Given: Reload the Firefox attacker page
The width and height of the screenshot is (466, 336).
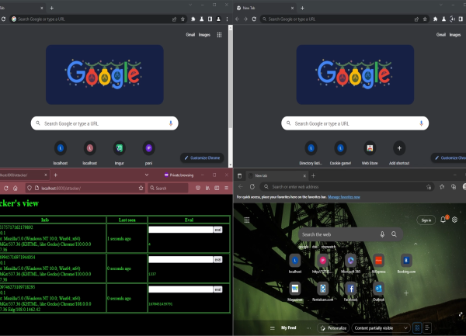Looking at the screenshot, I should coord(6,189).
